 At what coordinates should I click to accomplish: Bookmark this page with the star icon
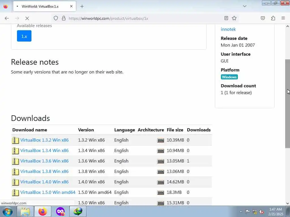tap(234, 18)
